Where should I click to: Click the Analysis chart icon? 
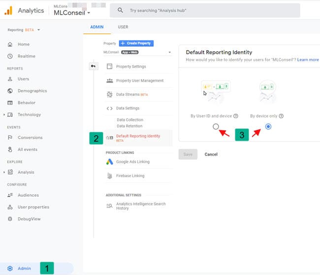pos(10,172)
